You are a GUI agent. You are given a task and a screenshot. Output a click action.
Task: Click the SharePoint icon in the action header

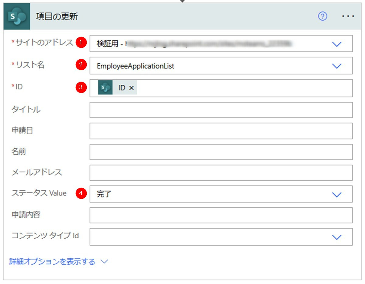[x=17, y=16]
